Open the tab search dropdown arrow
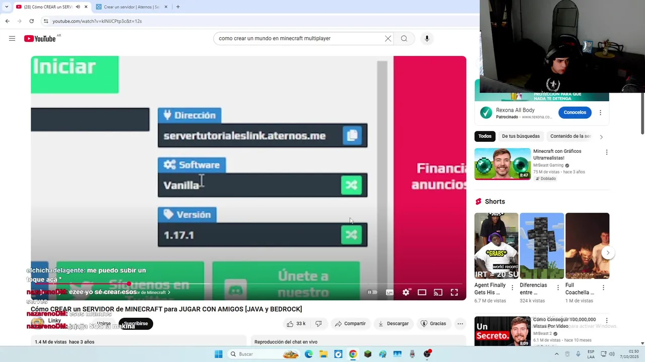The width and height of the screenshot is (645, 362). point(7,7)
